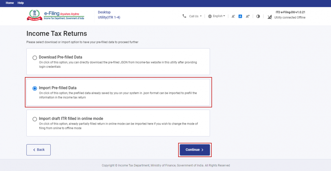Screen dimensions: 331x171
Task: Click the offline connectivity status icon
Action: (x=269, y=17)
